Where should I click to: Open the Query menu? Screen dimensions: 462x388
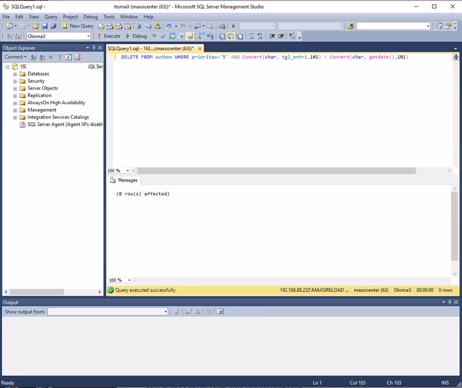50,17
